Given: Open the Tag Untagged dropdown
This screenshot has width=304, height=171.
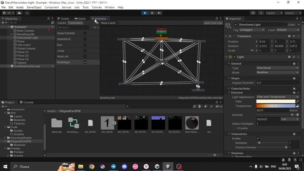Looking at the screenshot, I should pos(252,30).
